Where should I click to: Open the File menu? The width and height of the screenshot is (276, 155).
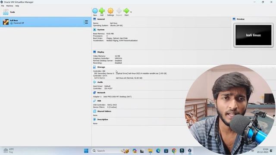click(x=3, y=6)
